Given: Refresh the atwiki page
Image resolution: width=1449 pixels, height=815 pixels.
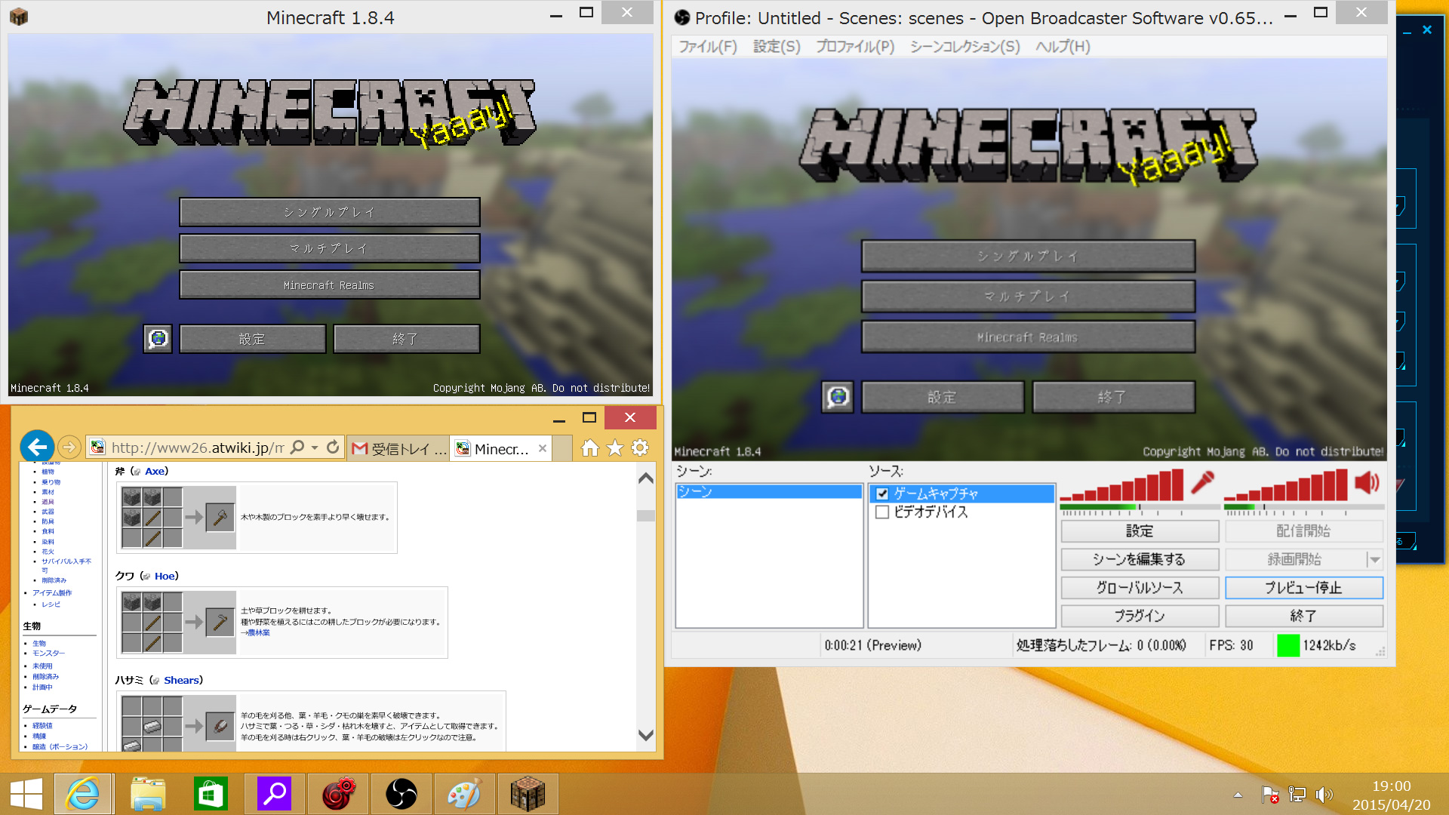Looking at the screenshot, I should (x=333, y=447).
